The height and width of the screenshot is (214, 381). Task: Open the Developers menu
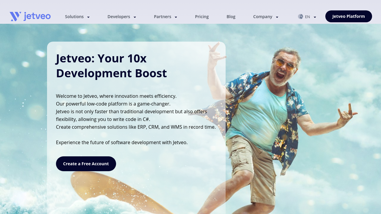[x=119, y=17]
